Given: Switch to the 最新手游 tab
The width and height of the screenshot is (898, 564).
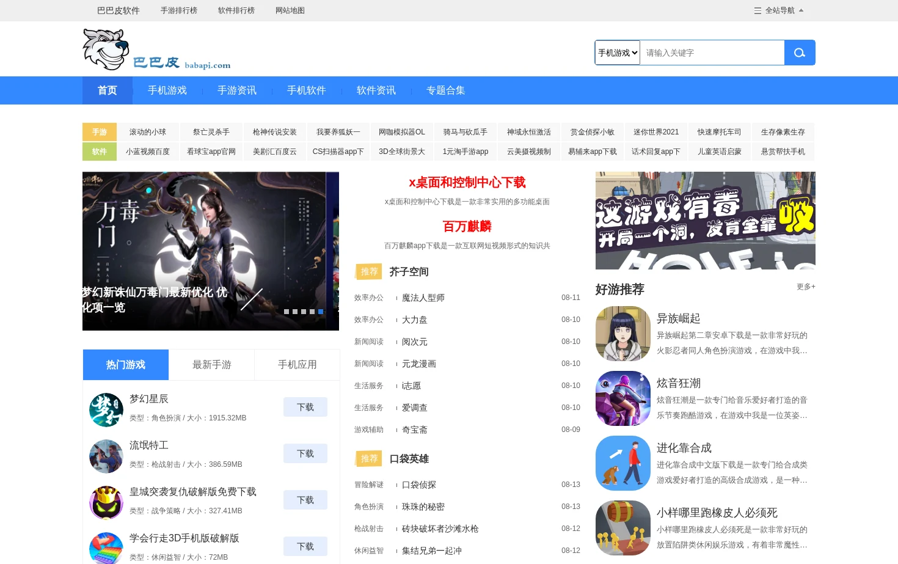Looking at the screenshot, I should tap(212, 365).
